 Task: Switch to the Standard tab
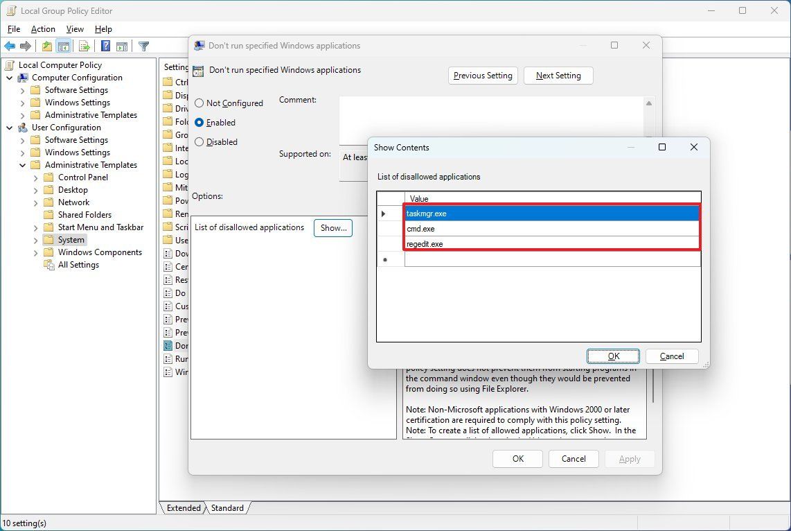click(x=228, y=507)
